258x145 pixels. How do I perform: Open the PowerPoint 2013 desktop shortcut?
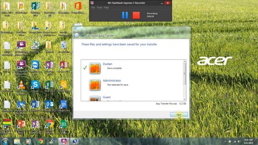21,127
